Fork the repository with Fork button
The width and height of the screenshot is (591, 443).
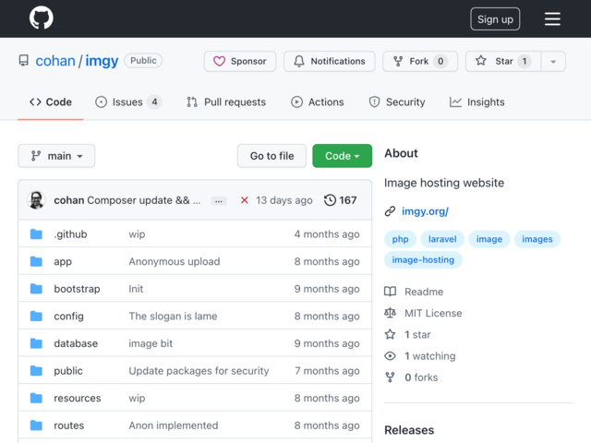(420, 61)
